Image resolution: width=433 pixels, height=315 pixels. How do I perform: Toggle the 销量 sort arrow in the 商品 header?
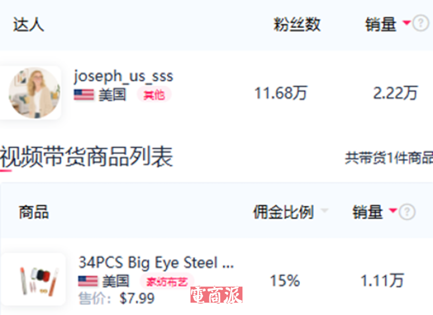coord(393,212)
